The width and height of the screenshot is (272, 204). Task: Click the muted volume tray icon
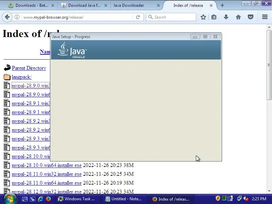click(246, 198)
